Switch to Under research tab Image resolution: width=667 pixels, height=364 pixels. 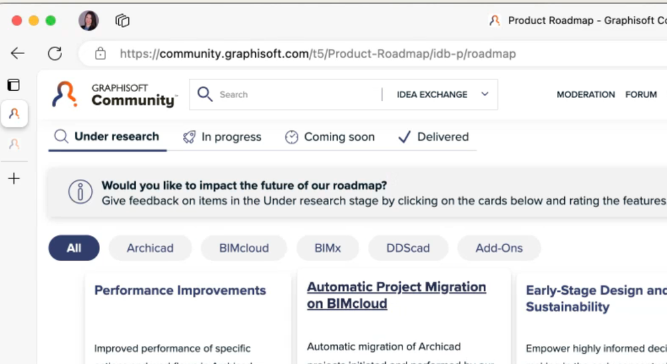click(107, 137)
